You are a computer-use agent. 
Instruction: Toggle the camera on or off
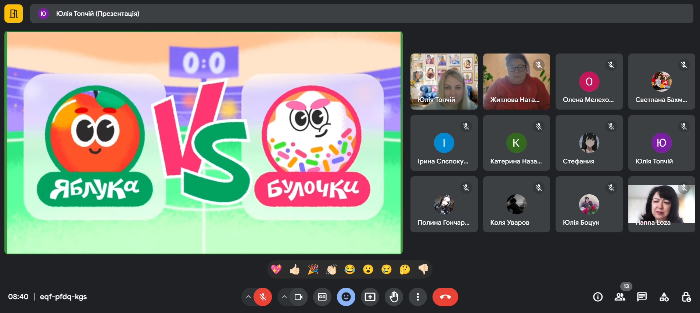(x=299, y=297)
